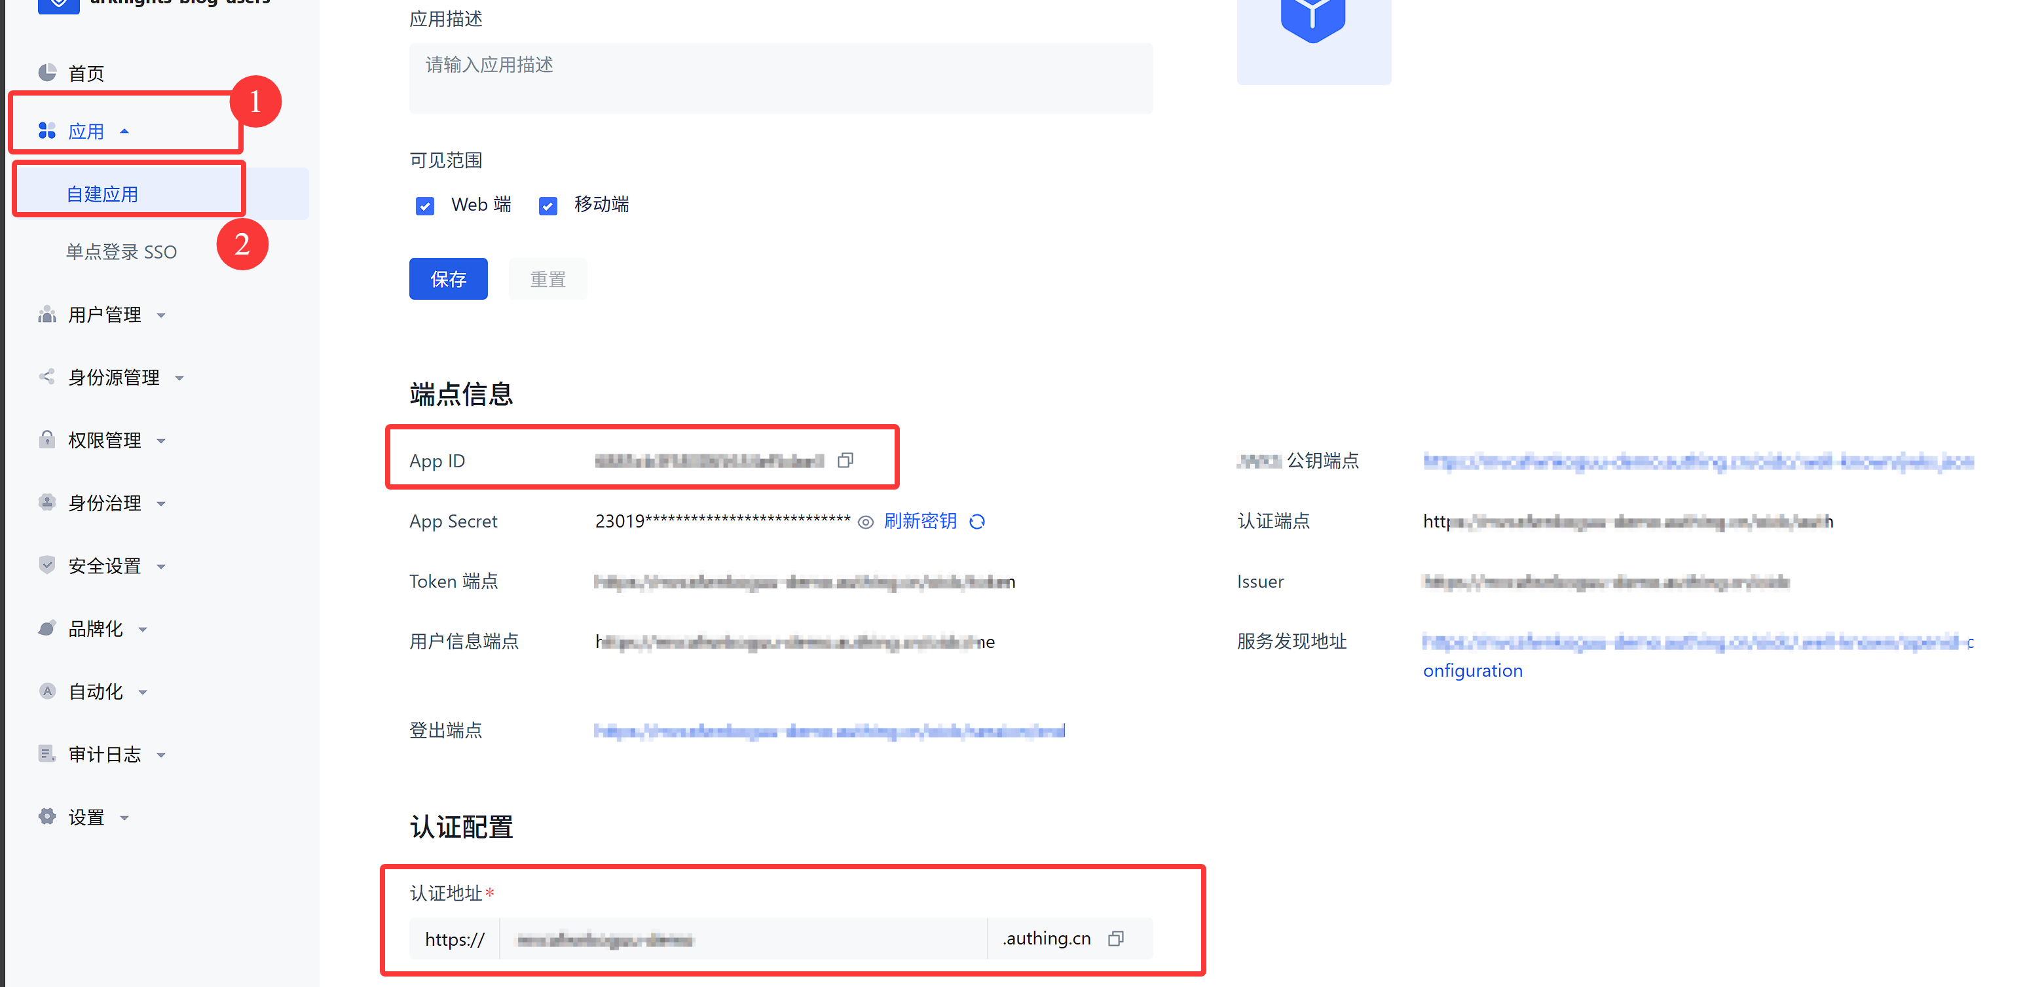This screenshot has height=987, width=2025.
Task: Reveal App Secret with eye icon
Action: pos(864,522)
